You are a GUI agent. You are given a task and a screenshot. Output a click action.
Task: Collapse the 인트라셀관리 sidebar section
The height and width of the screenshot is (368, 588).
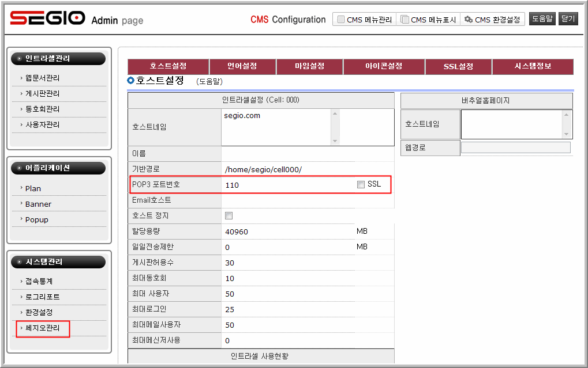pos(58,58)
